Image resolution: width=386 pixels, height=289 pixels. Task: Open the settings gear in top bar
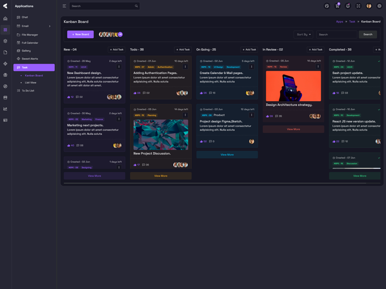pos(379,6)
